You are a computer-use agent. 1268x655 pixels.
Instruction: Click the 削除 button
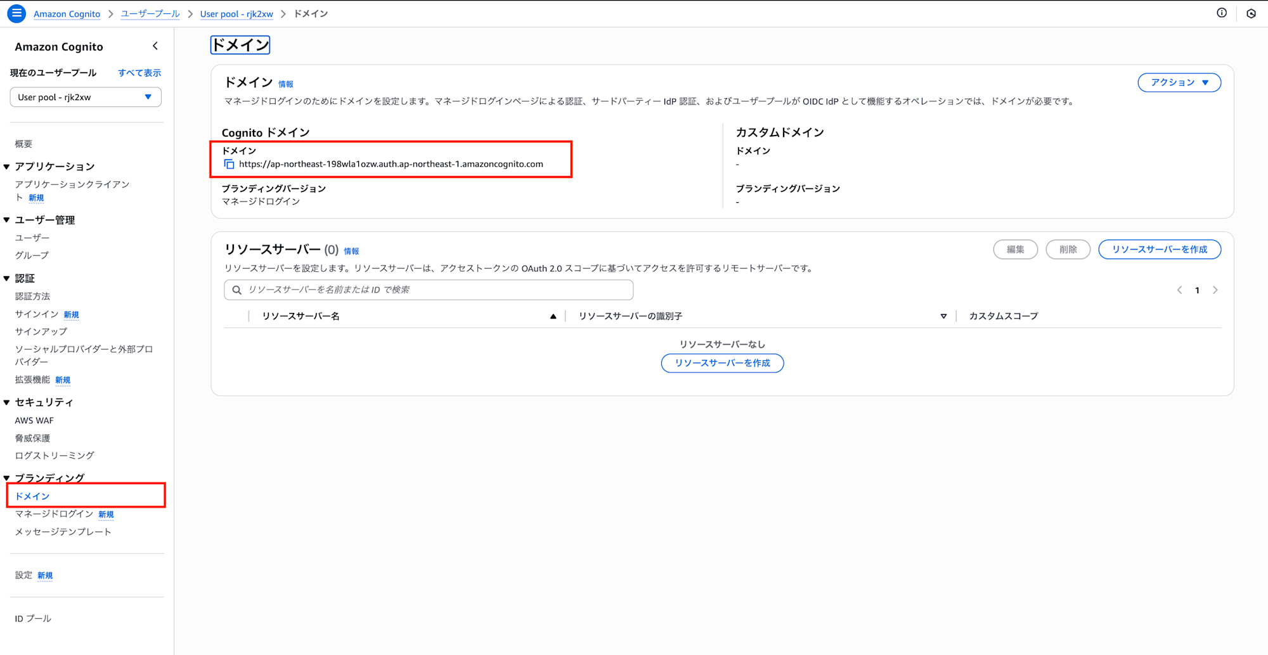(1068, 250)
